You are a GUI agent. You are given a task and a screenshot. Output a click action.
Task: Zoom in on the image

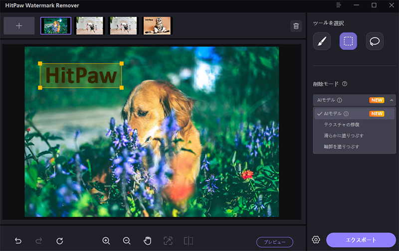coord(106,241)
